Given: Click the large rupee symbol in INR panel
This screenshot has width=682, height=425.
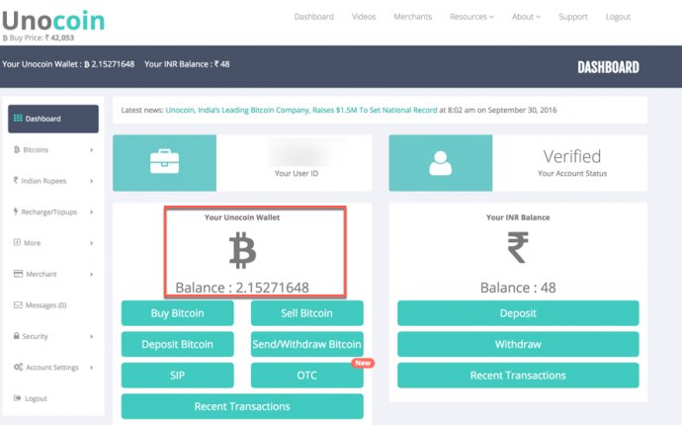Looking at the screenshot, I should [x=518, y=247].
